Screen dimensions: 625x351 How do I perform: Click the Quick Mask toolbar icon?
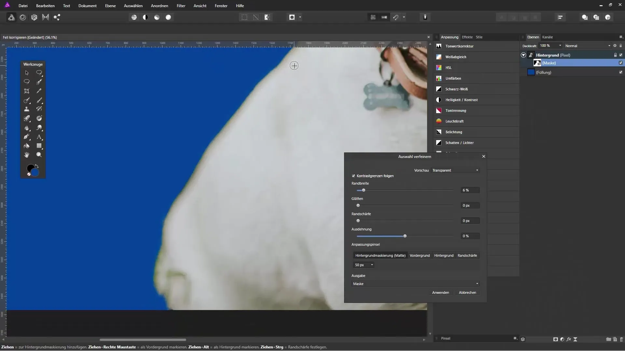coord(292,17)
